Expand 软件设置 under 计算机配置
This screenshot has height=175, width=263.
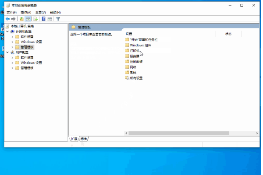pyautogui.click(x=12, y=37)
